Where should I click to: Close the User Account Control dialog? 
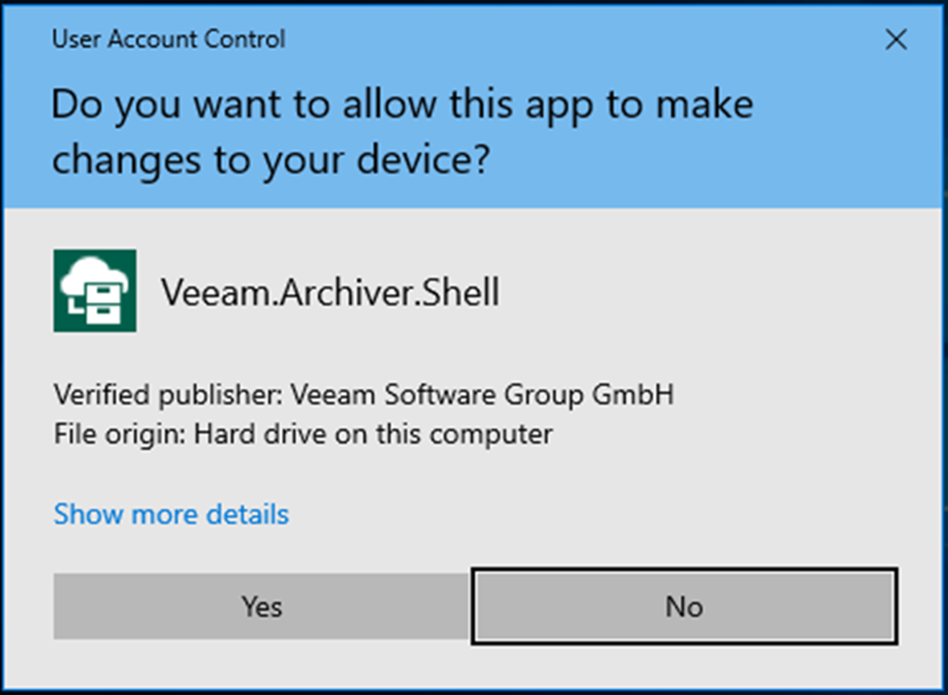coord(896,40)
